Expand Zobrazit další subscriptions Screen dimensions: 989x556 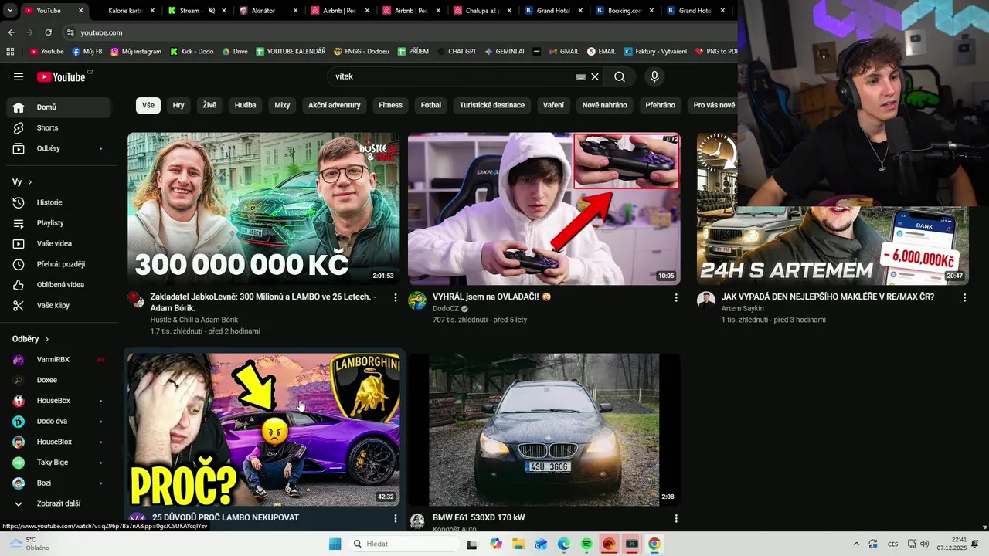click(x=59, y=503)
